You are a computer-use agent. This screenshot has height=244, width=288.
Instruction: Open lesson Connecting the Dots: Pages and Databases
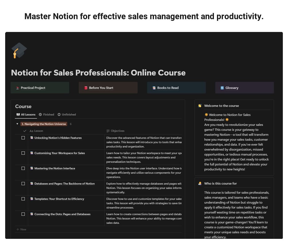tap(62, 214)
